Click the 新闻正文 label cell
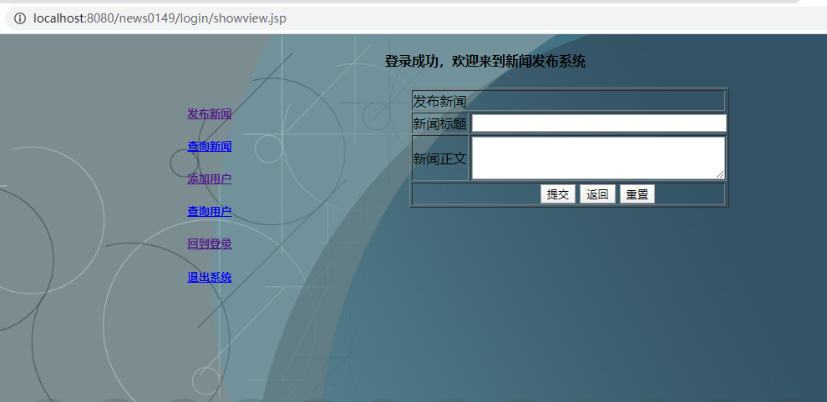Image resolution: width=827 pixels, height=402 pixels. tap(440, 158)
